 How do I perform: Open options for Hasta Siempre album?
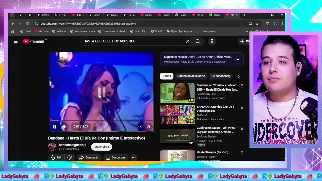point(242,153)
